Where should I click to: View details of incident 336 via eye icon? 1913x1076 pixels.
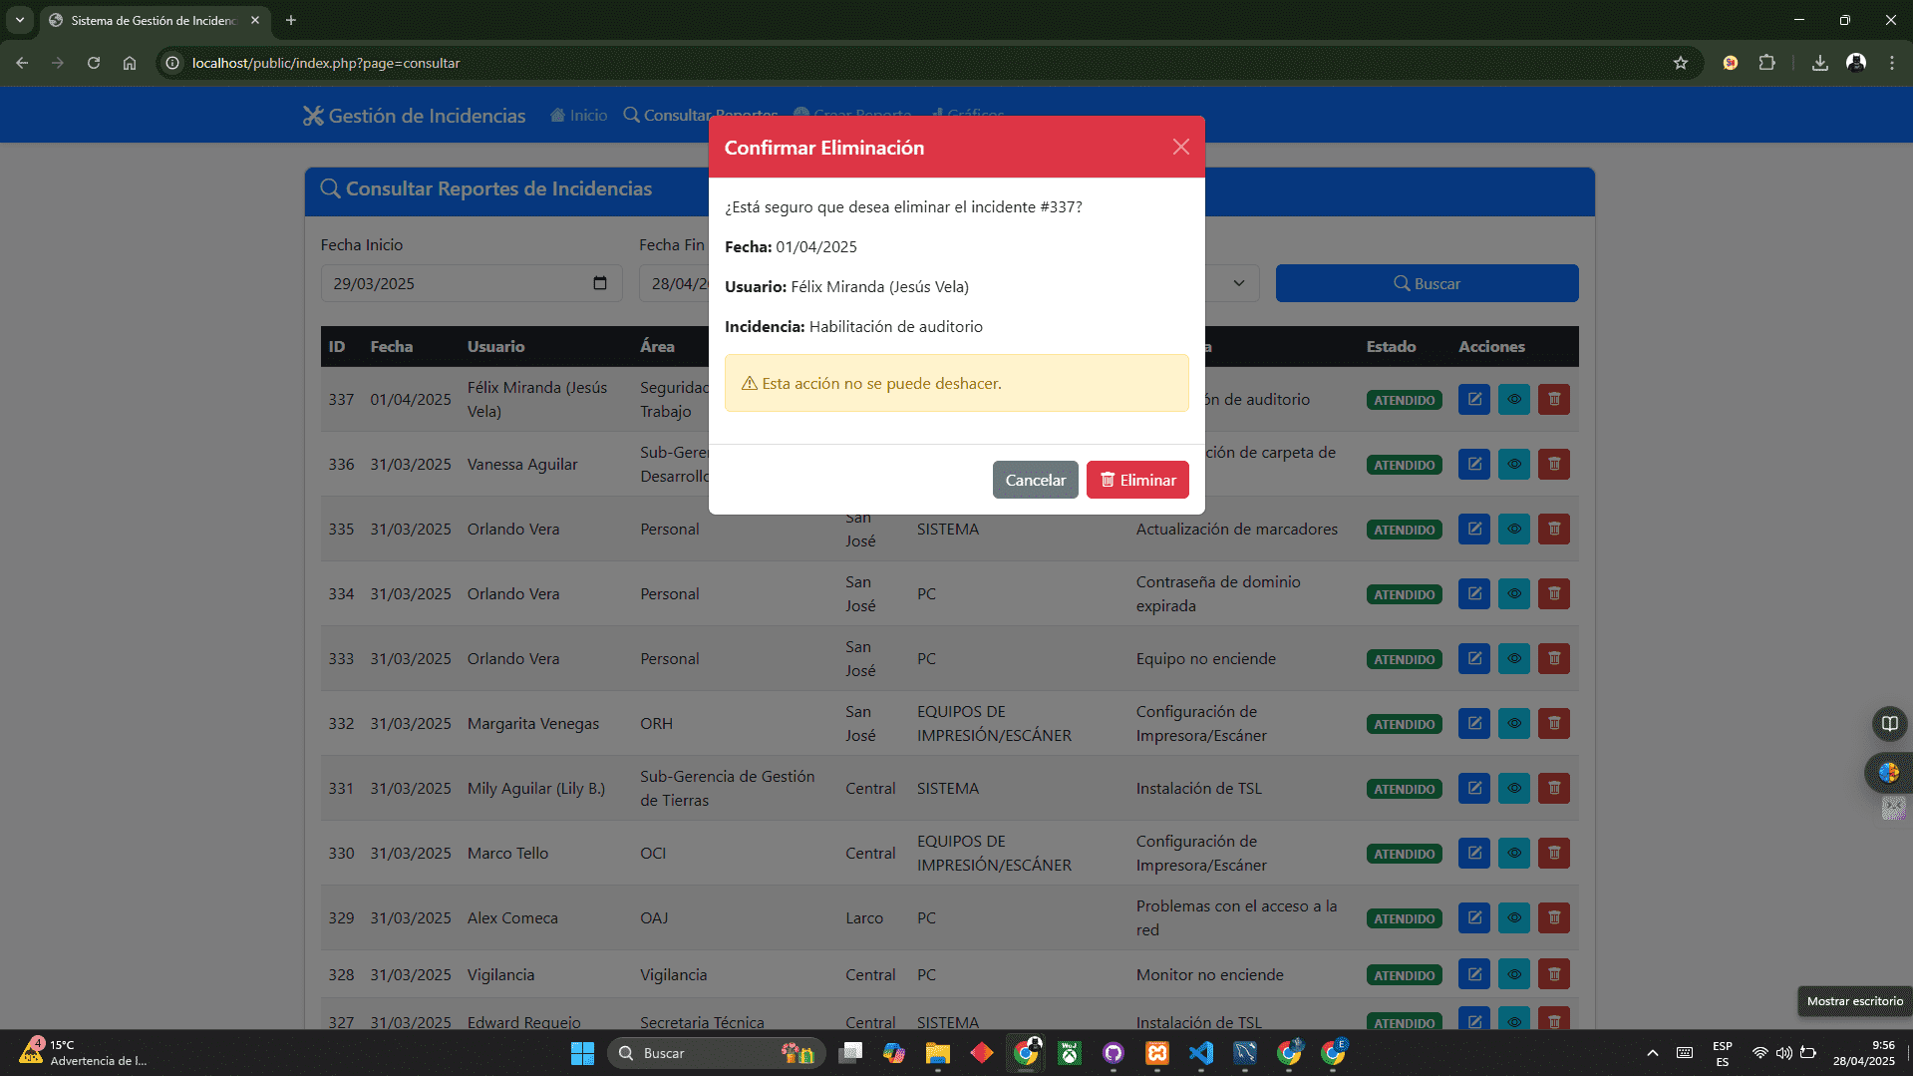pos(1513,464)
